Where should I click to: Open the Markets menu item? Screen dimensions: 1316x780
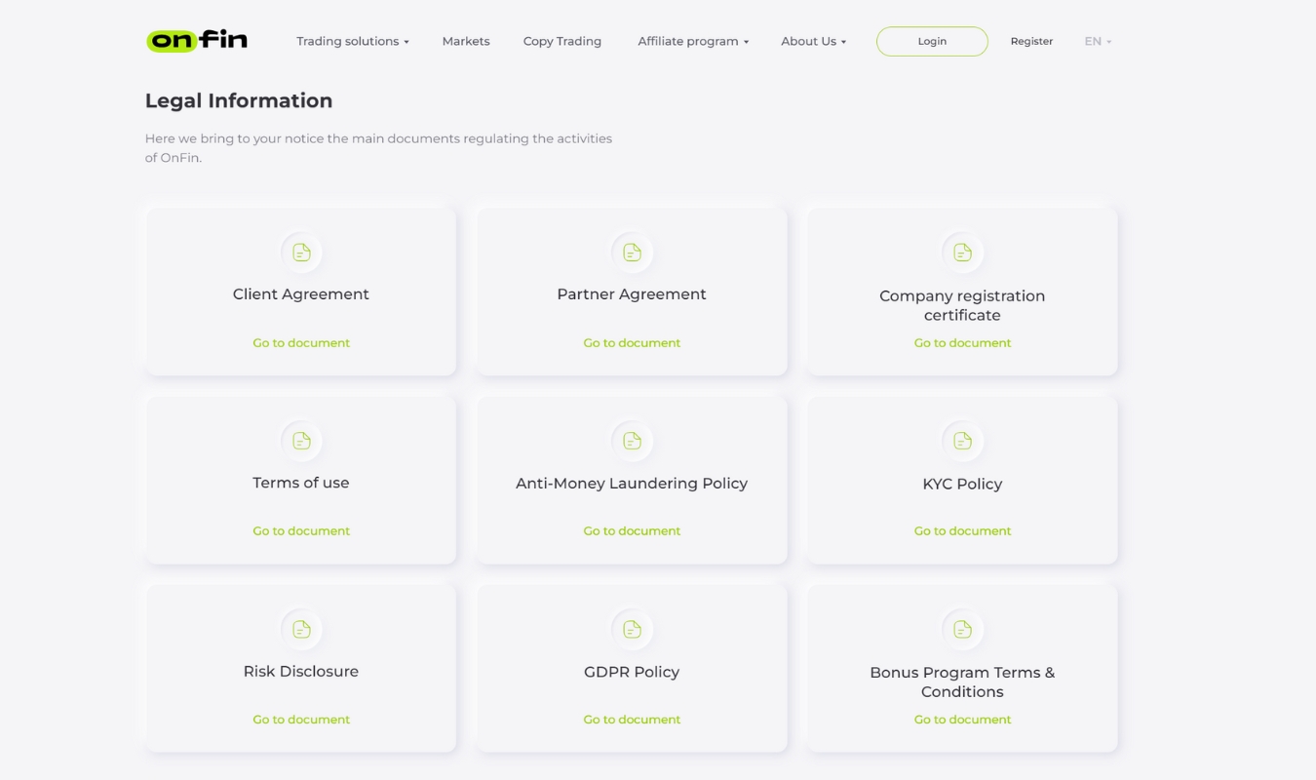[x=466, y=41]
